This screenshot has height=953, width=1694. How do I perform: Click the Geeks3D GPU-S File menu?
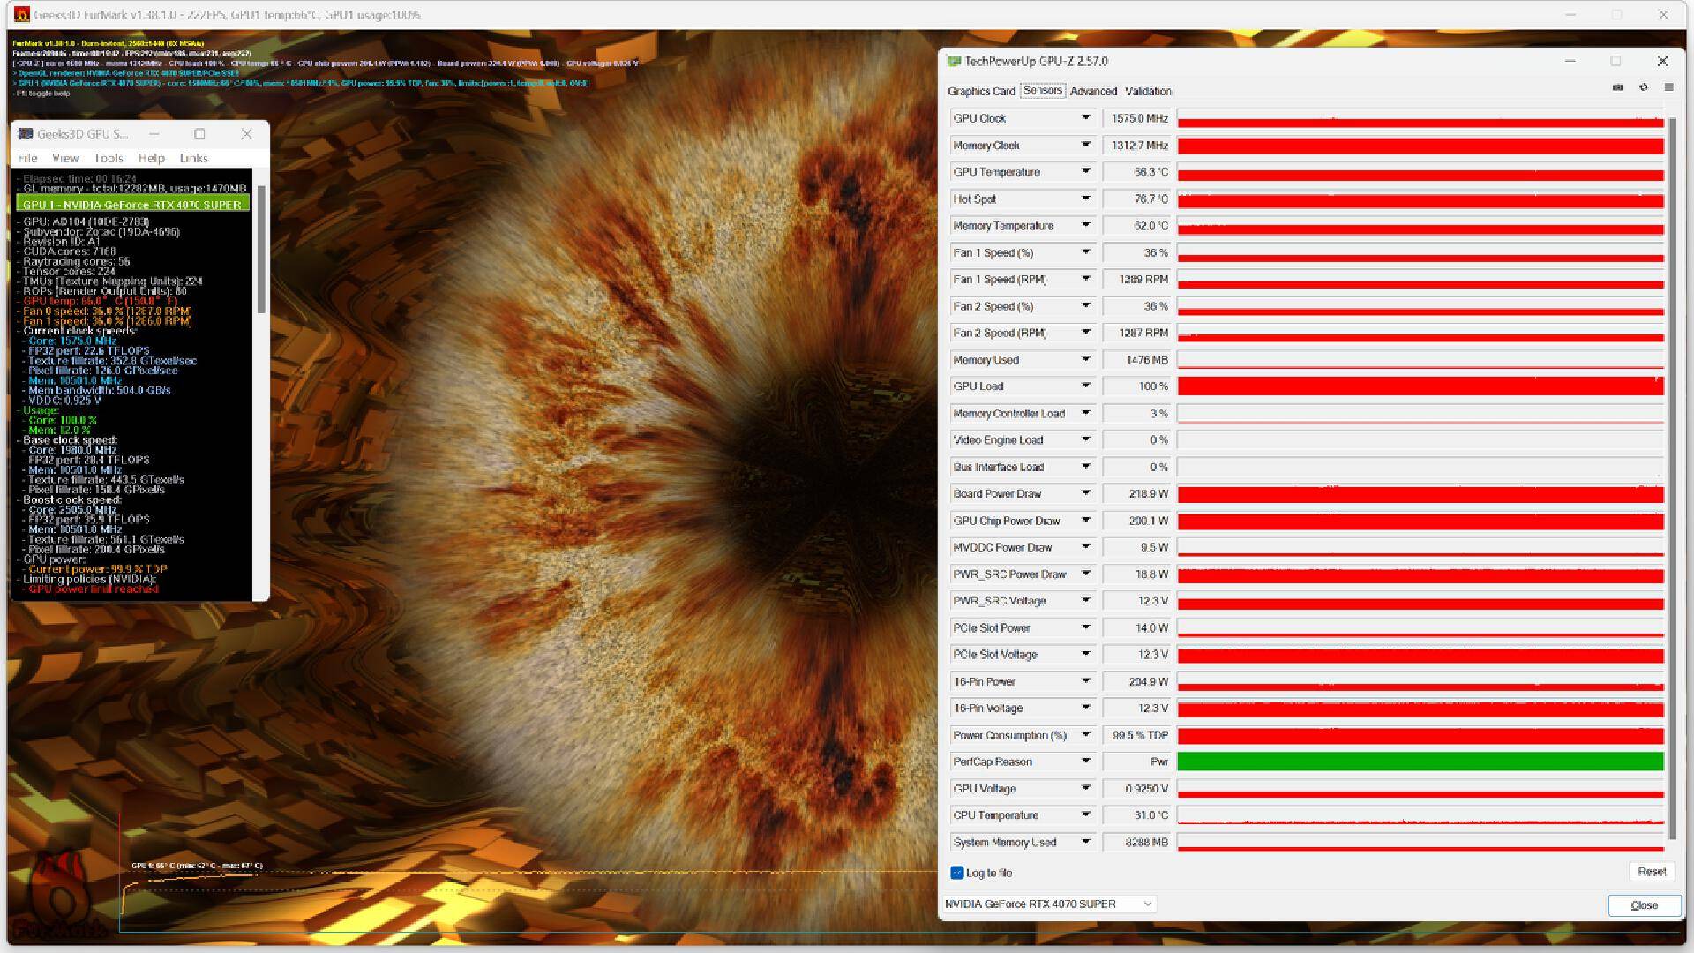(x=26, y=158)
